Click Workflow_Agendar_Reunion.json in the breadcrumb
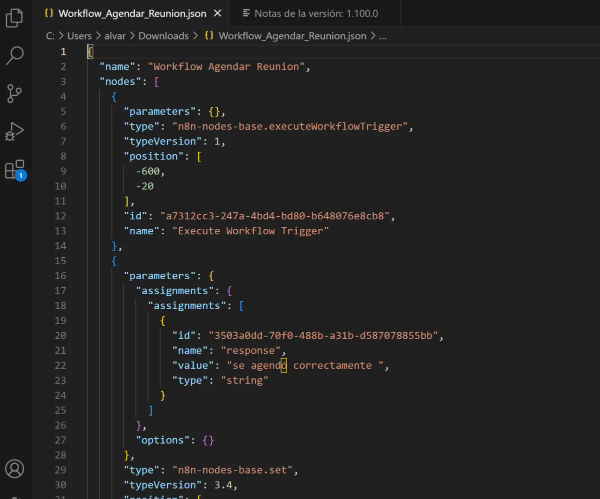The width and height of the screenshot is (600, 499). 292,36
